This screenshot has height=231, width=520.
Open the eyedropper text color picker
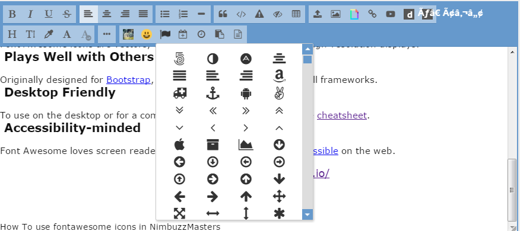[x=49, y=34]
